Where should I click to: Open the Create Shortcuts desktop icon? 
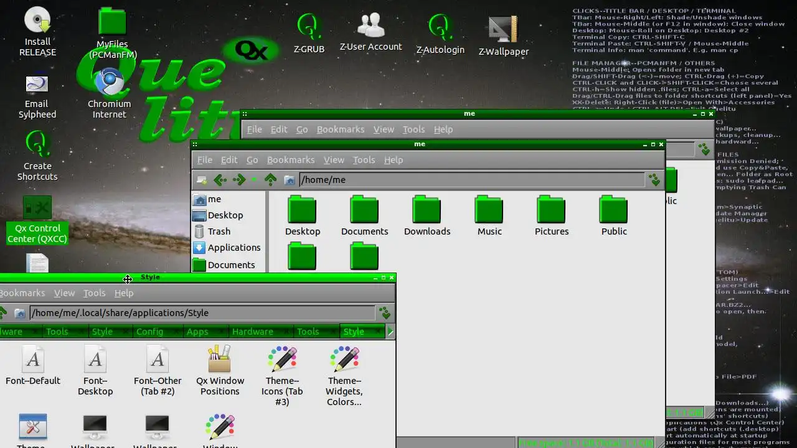(x=37, y=156)
